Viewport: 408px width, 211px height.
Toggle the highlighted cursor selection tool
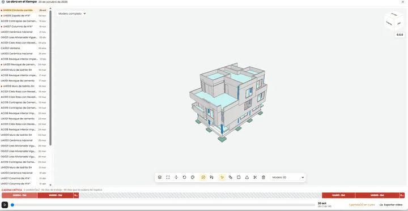(222, 177)
